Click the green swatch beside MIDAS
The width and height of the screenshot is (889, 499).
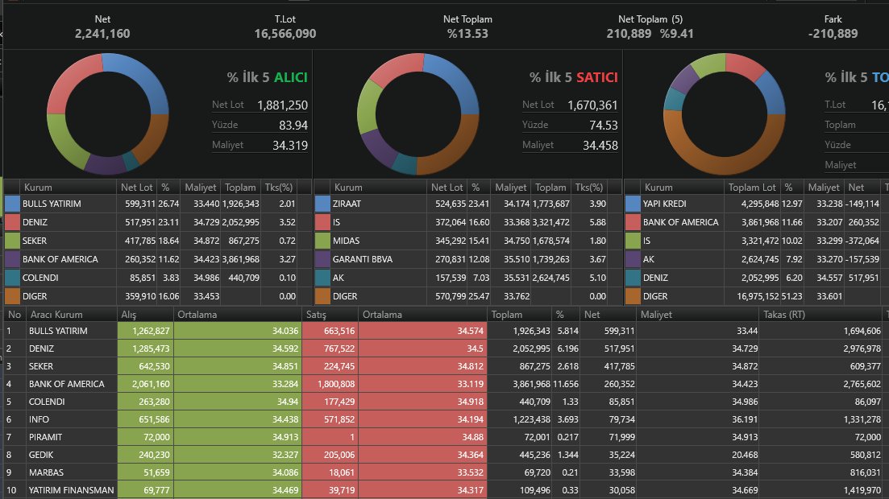pos(322,241)
